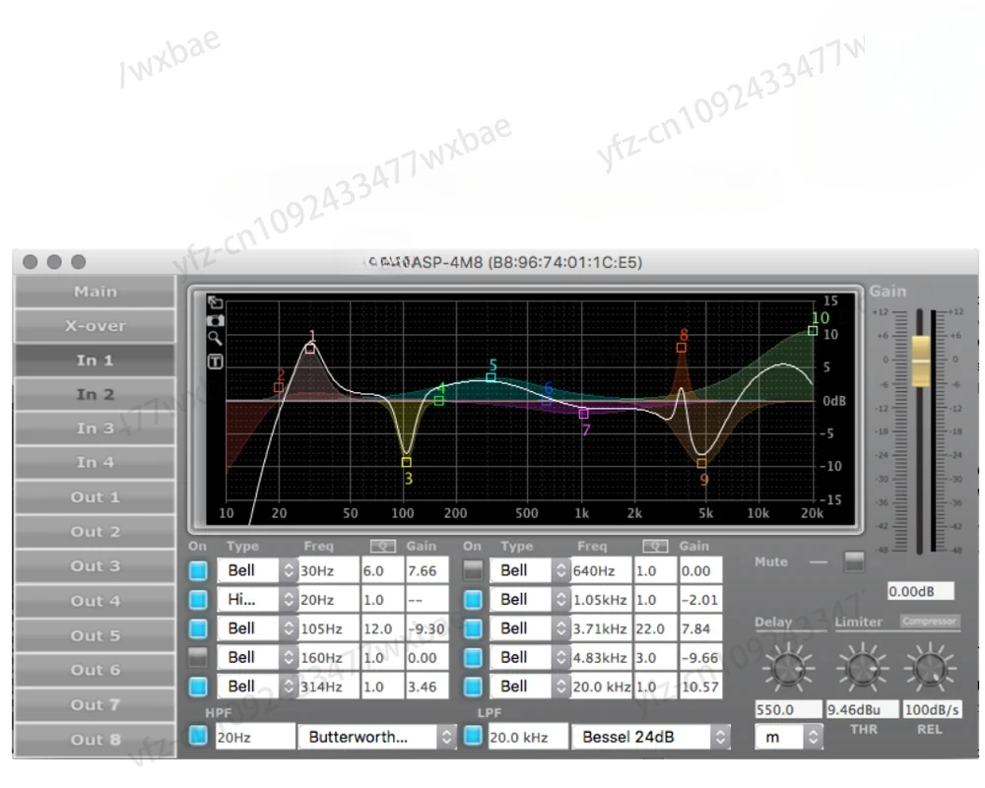Select the In 3 tab
The width and height of the screenshot is (985, 788).
coord(95,427)
